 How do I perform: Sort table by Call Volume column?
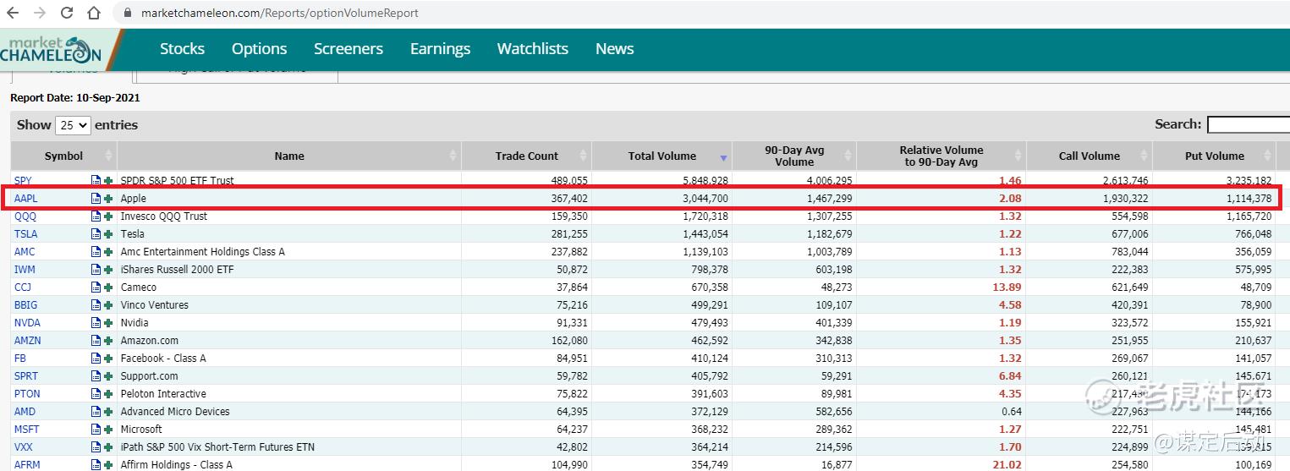[x=1090, y=156]
